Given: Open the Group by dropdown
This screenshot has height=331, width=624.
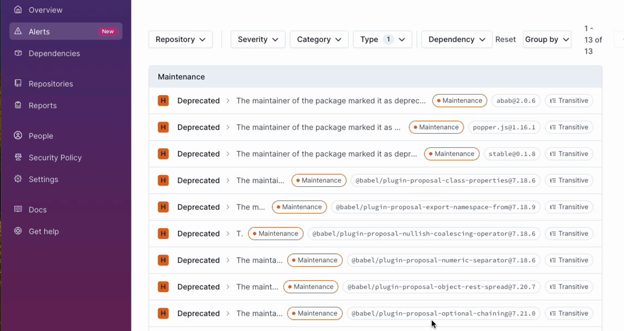Looking at the screenshot, I should click(547, 39).
